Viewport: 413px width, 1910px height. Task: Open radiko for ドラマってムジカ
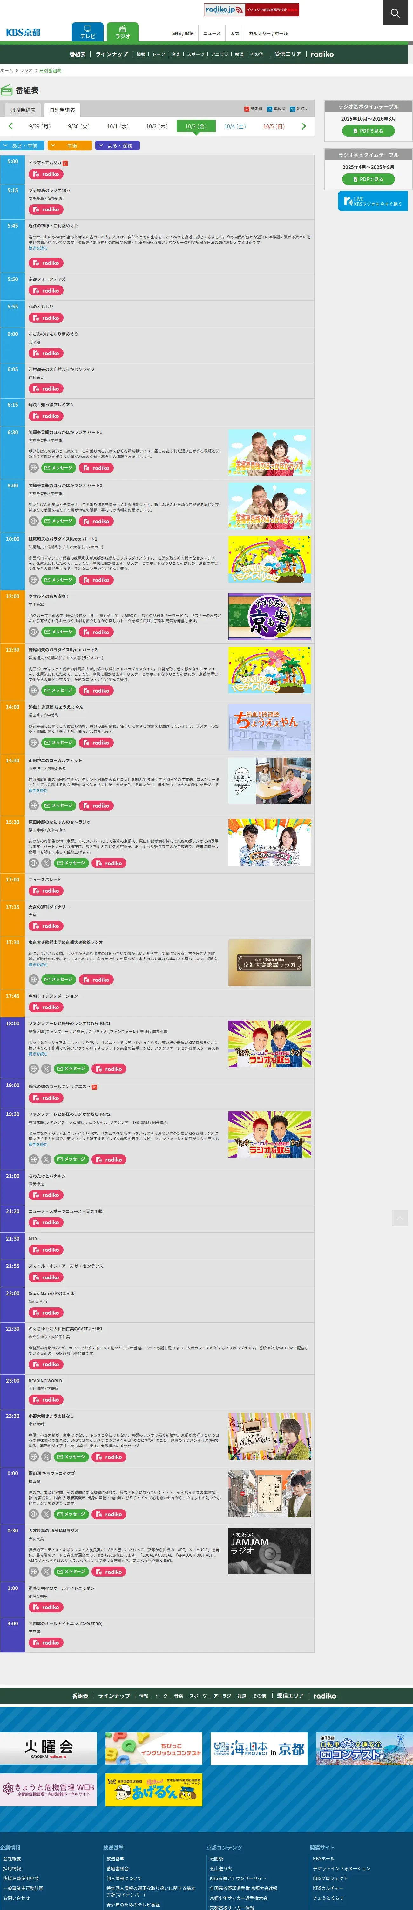pyautogui.click(x=46, y=174)
